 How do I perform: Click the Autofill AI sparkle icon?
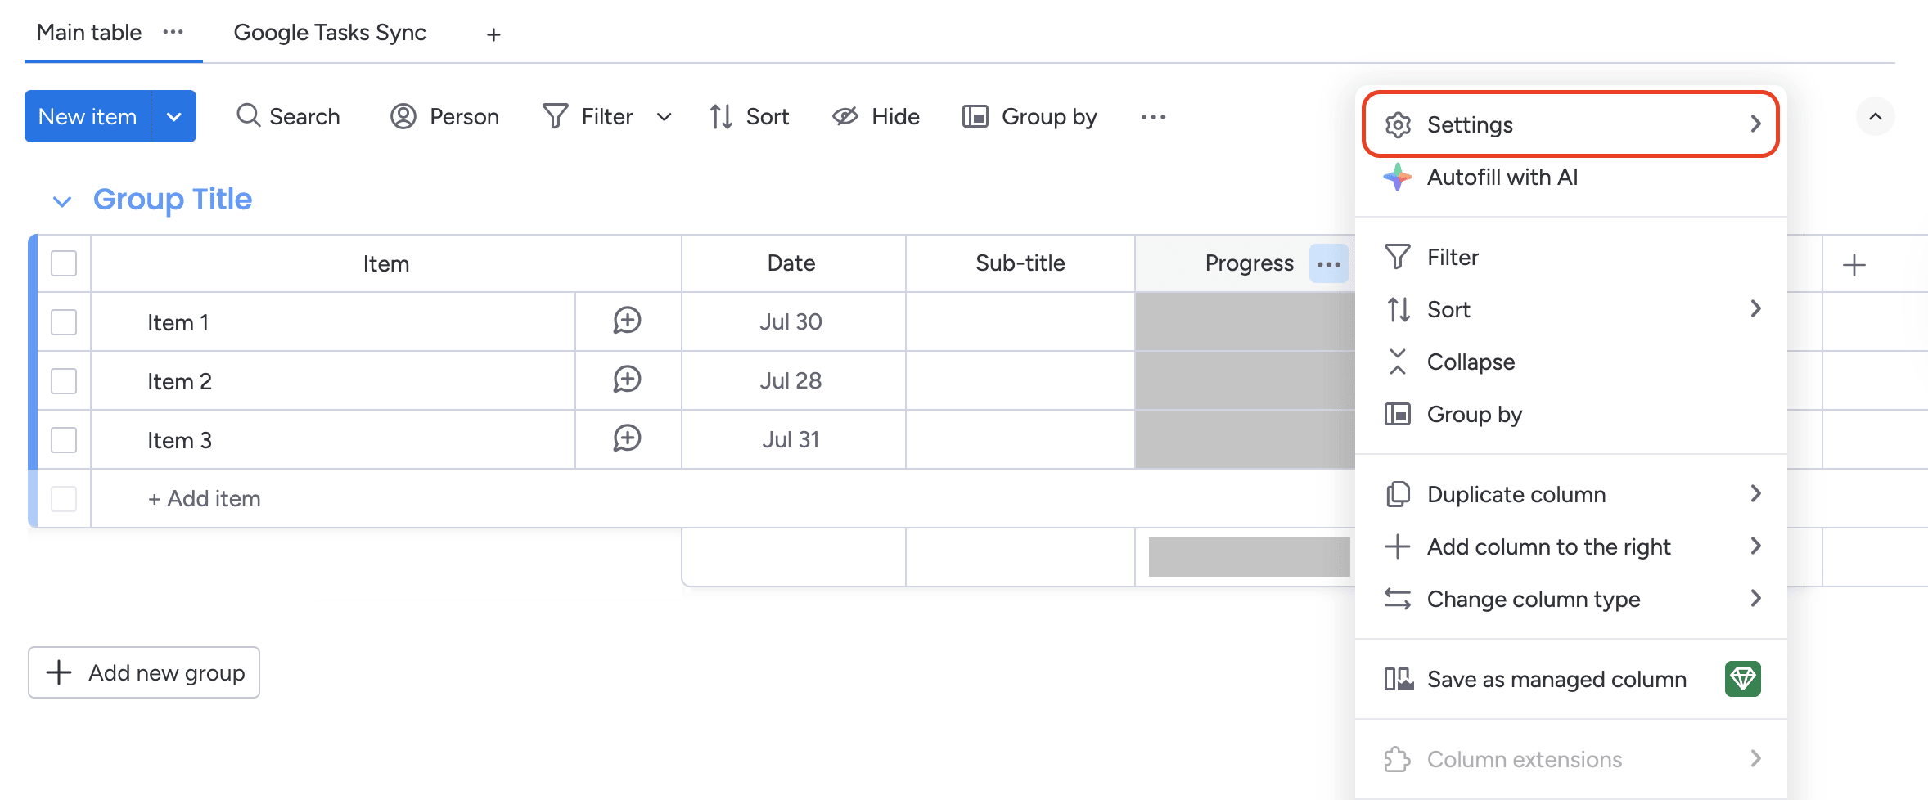[x=1398, y=177]
